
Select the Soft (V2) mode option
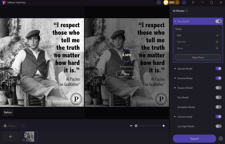click(x=198, y=42)
